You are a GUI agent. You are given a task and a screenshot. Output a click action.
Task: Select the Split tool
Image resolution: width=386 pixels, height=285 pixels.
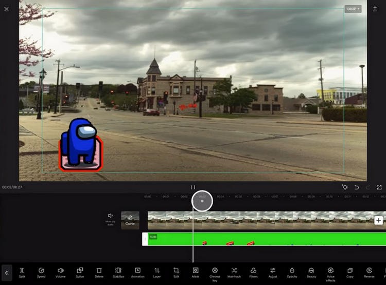click(22, 273)
